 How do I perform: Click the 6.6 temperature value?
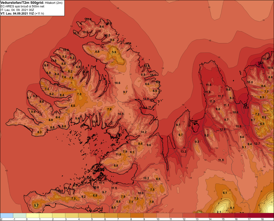[x=95, y=195]
